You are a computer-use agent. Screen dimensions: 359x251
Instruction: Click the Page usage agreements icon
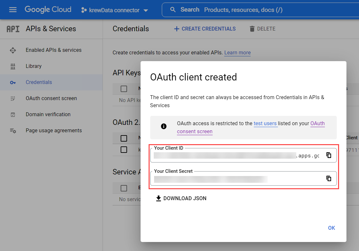click(13, 131)
